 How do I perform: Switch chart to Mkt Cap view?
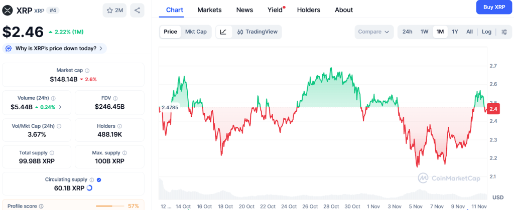pyautogui.click(x=196, y=32)
